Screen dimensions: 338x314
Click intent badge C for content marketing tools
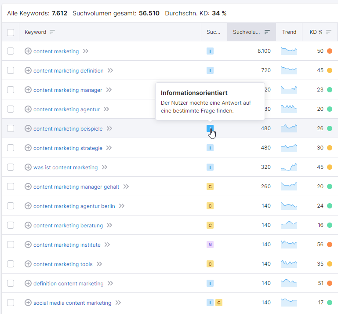(210, 264)
